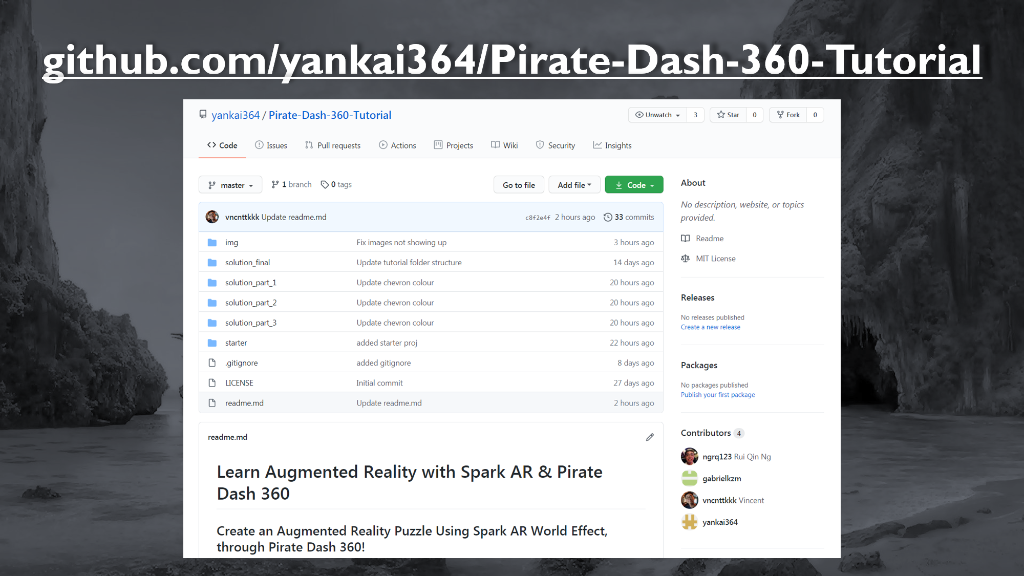1024x576 pixels.
Task: Open the Pull requests tab
Action: [x=333, y=145]
